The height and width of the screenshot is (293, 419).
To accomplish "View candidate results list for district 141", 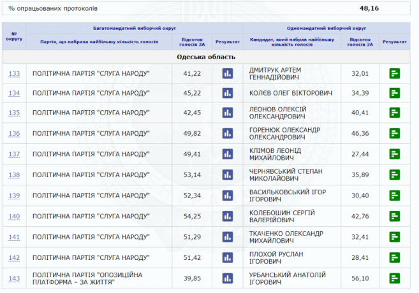I will pos(394,237).
